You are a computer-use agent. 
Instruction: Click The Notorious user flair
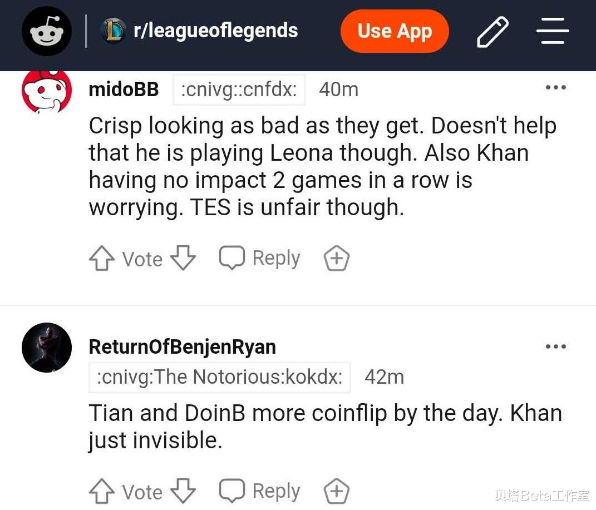pyautogui.click(x=220, y=378)
